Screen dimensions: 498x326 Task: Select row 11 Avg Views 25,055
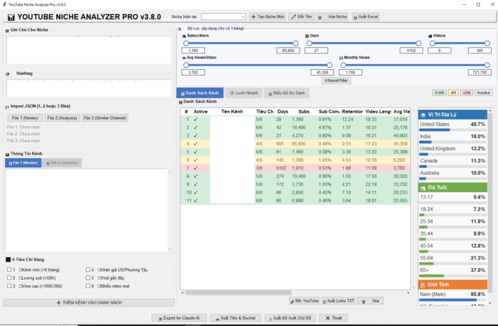pos(400,201)
